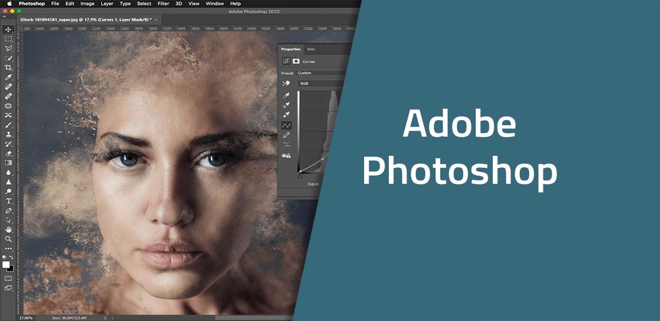This screenshot has height=321, width=660.
Task: Open the Photoshop application menu
Action: [31, 3]
